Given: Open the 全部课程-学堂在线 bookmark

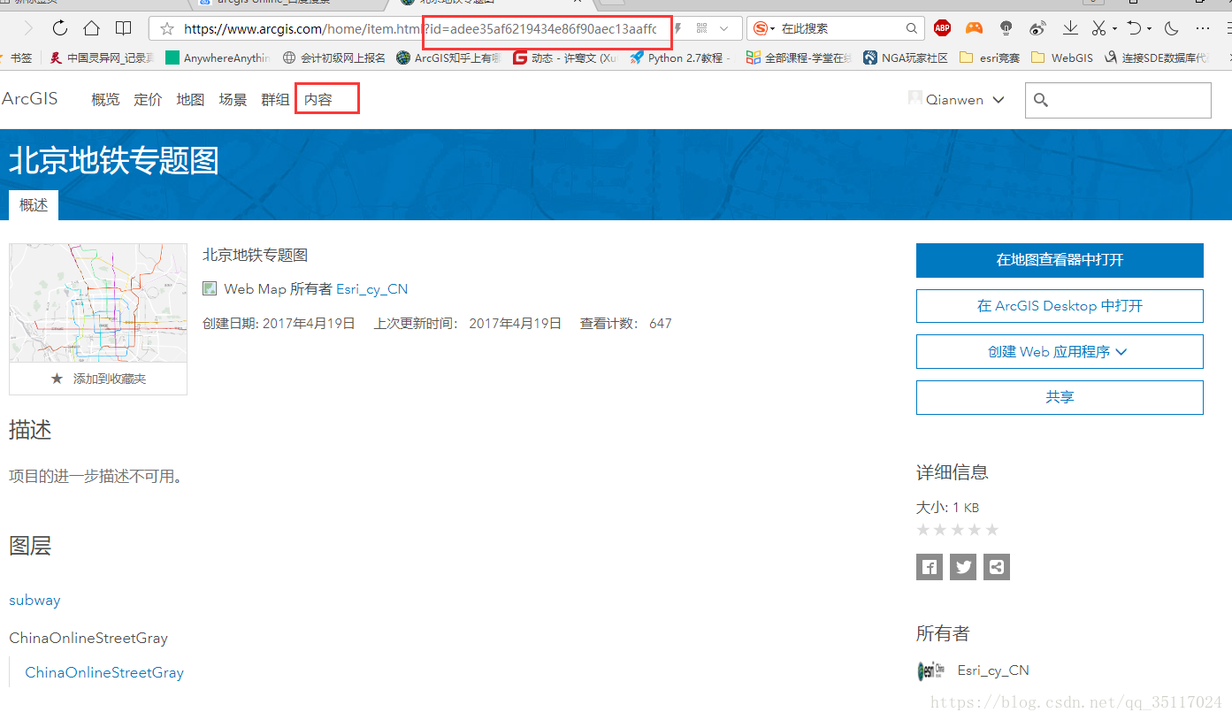Looking at the screenshot, I should pyautogui.click(x=798, y=57).
